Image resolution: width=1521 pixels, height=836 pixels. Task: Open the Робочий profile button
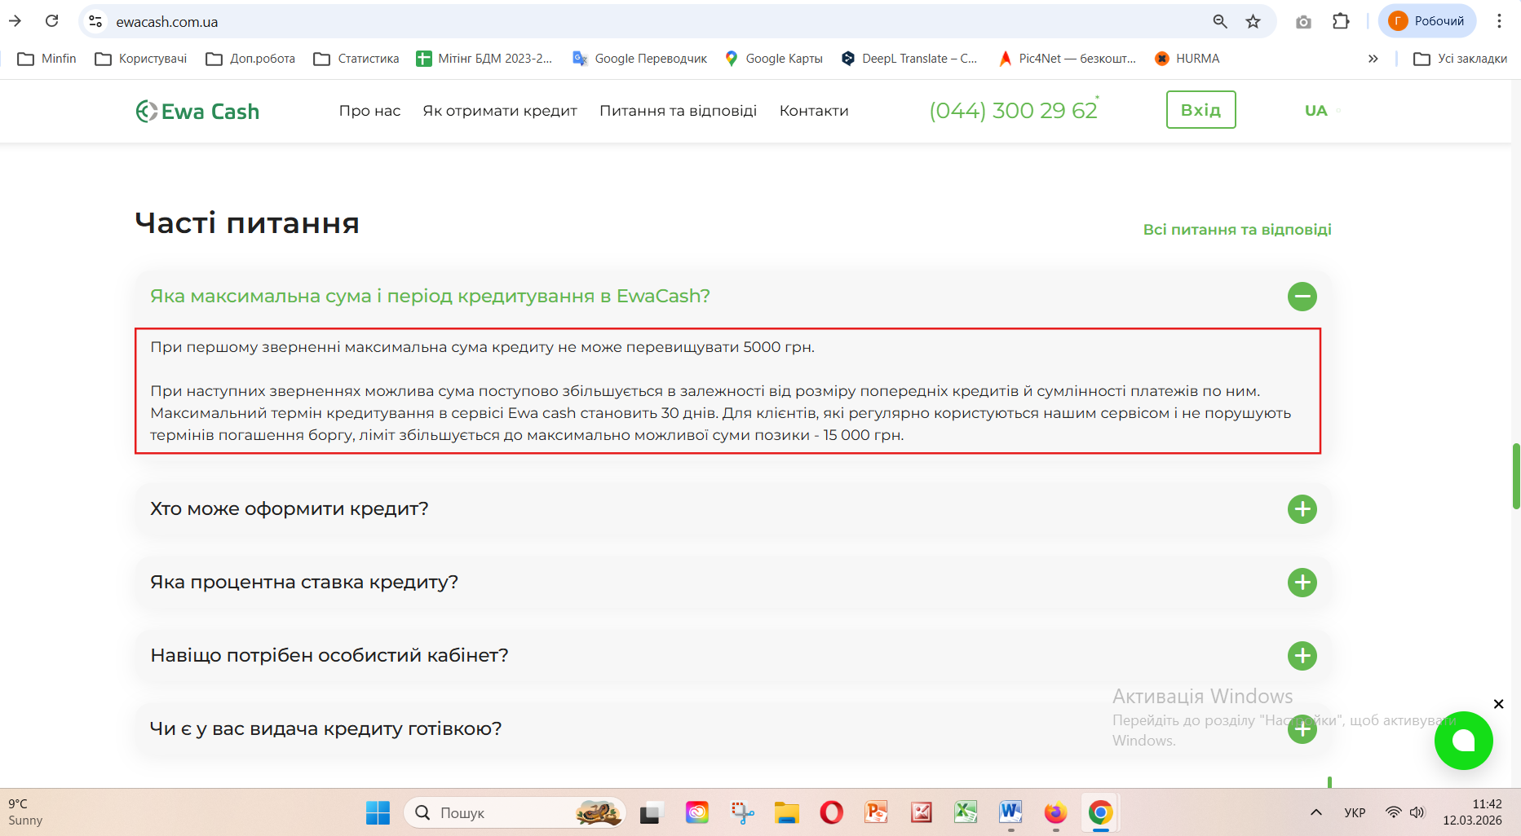click(1427, 21)
